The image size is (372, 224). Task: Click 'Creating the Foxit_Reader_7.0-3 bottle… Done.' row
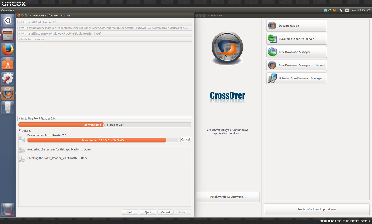coord(105,159)
